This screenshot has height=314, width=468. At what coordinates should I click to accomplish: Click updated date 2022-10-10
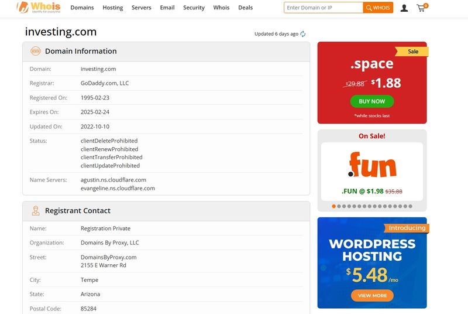[x=95, y=127]
